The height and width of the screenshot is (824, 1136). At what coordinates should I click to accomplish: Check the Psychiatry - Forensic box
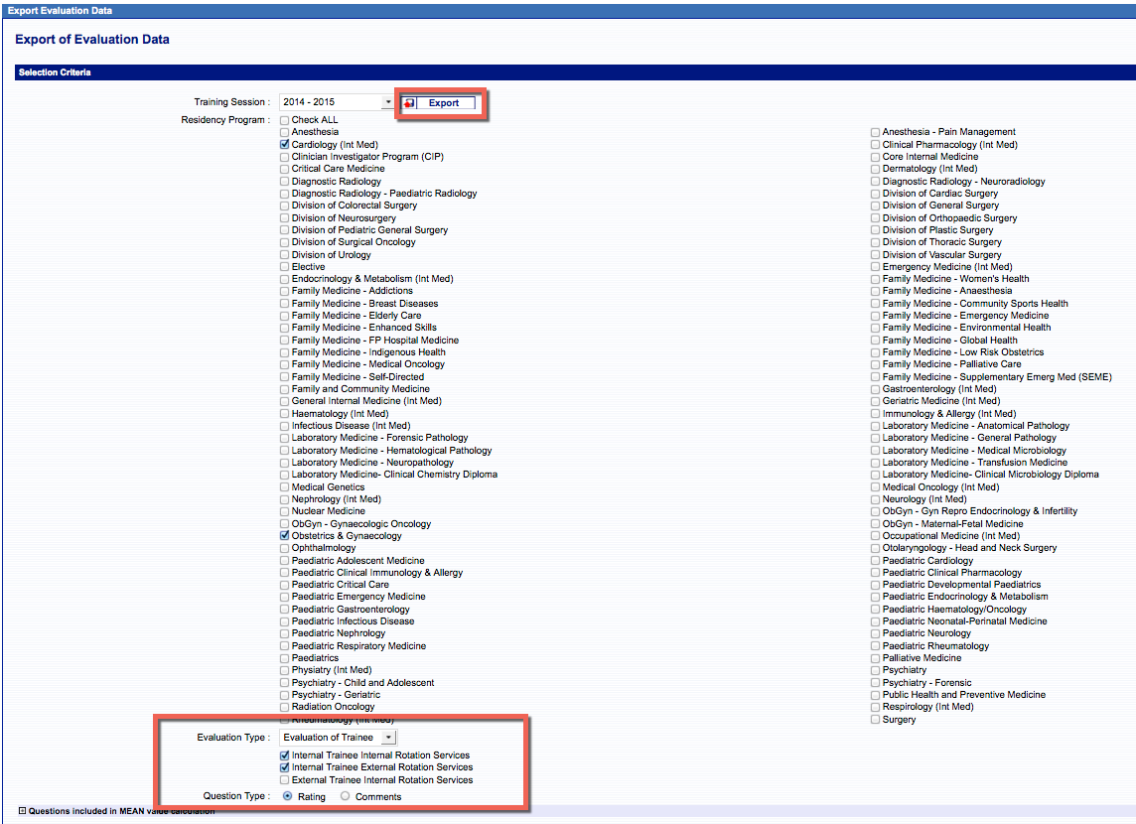[875, 683]
